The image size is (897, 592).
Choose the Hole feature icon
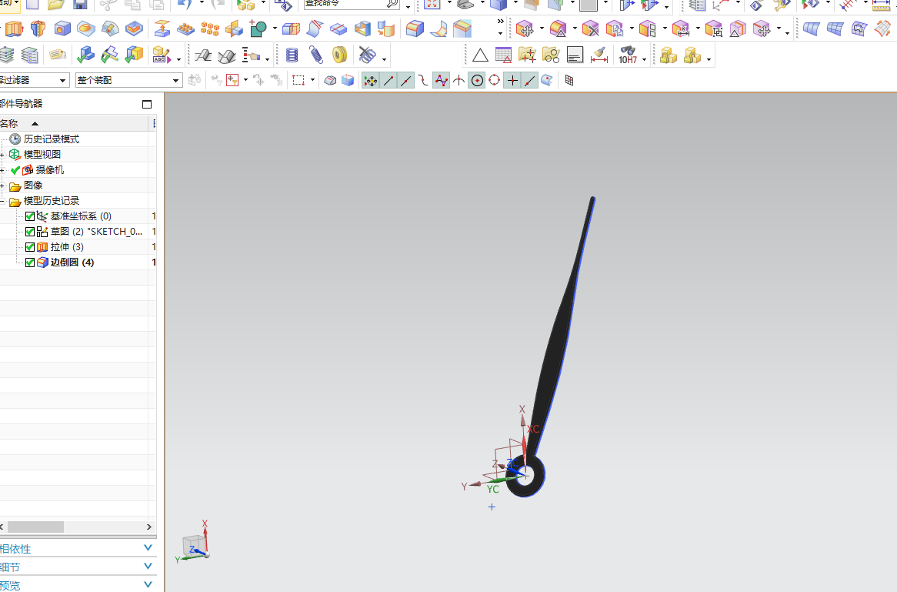click(62, 28)
